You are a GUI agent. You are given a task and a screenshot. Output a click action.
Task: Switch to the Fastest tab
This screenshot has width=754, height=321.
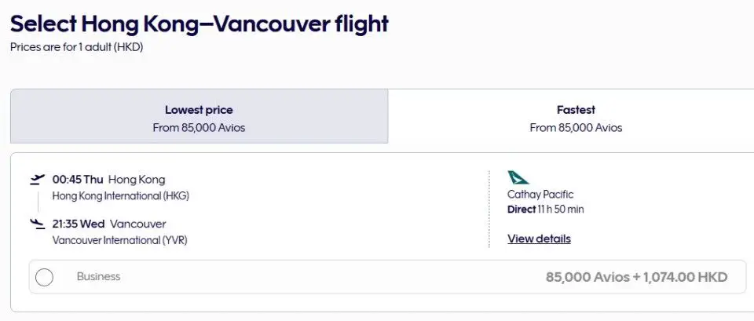point(576,117)
